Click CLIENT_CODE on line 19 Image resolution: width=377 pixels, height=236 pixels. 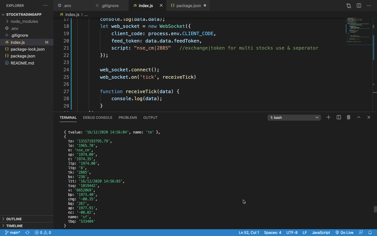198,34
